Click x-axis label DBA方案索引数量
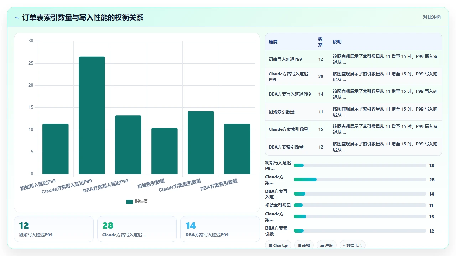The width and height of the screenshot is (456, 256). [219, 184]
